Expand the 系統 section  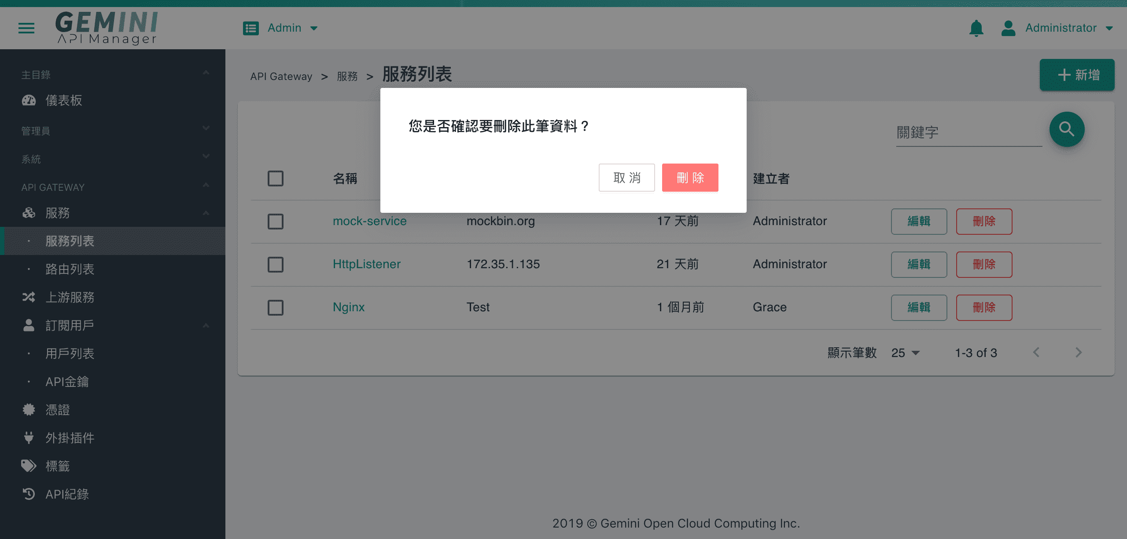click(x=206, y=157)
